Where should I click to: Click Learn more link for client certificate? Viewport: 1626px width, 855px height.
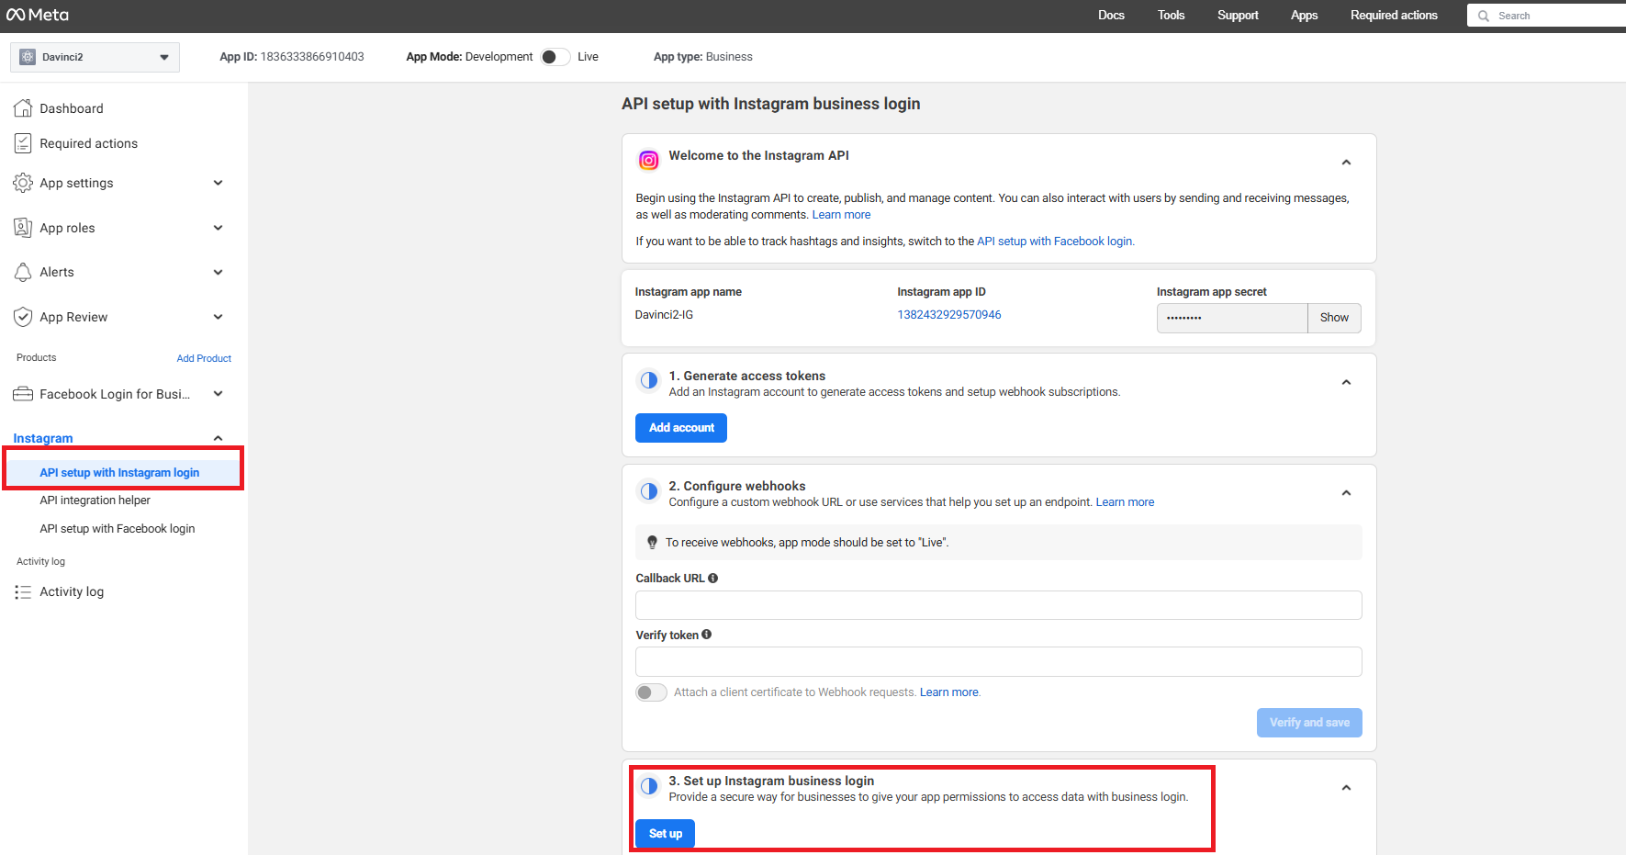click(950, 692)
